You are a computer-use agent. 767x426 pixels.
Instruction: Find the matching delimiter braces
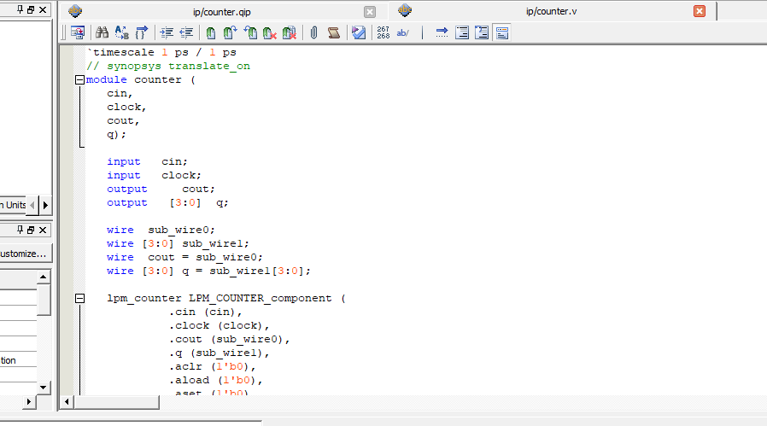(x=142, y=32)
